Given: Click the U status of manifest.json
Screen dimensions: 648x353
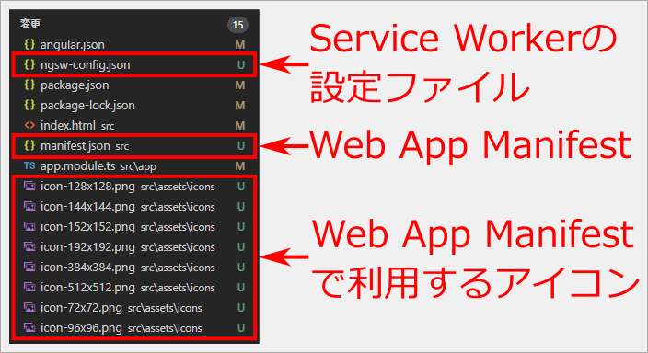Looking at the screenshot, I should (241, 146).
